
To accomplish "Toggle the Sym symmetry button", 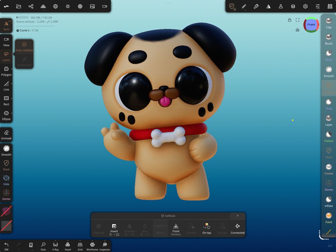I will click(x=6, y=26).
